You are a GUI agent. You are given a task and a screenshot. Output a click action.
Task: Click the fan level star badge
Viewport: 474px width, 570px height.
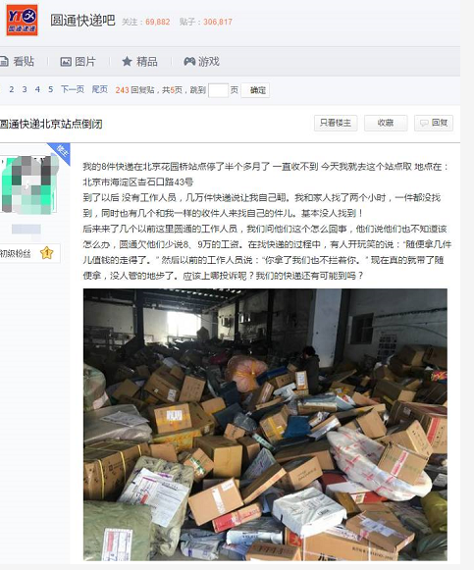pyautogui.click(x=46, y=253)
